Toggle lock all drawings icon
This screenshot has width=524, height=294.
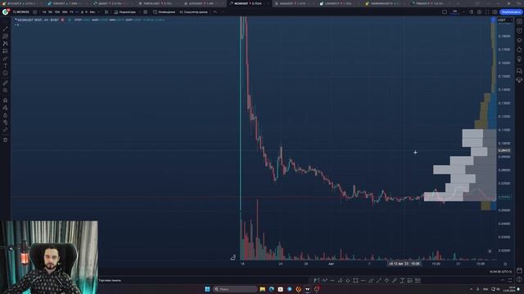pos(6,115)
